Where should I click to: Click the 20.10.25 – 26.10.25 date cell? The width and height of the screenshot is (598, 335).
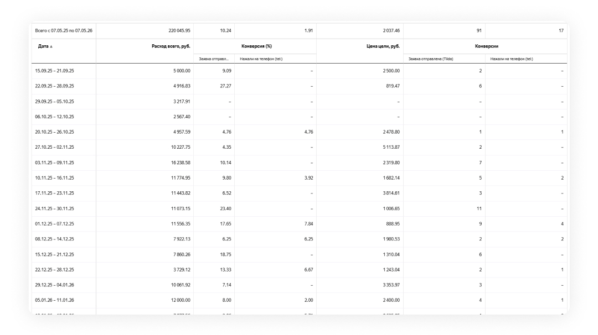[54, 132]
